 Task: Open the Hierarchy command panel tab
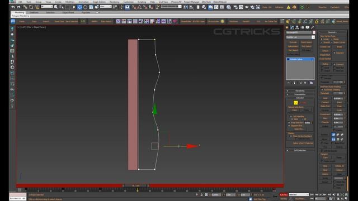tap(297, 27)
